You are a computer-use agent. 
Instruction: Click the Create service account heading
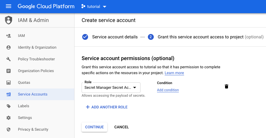[x=109, y=20]
